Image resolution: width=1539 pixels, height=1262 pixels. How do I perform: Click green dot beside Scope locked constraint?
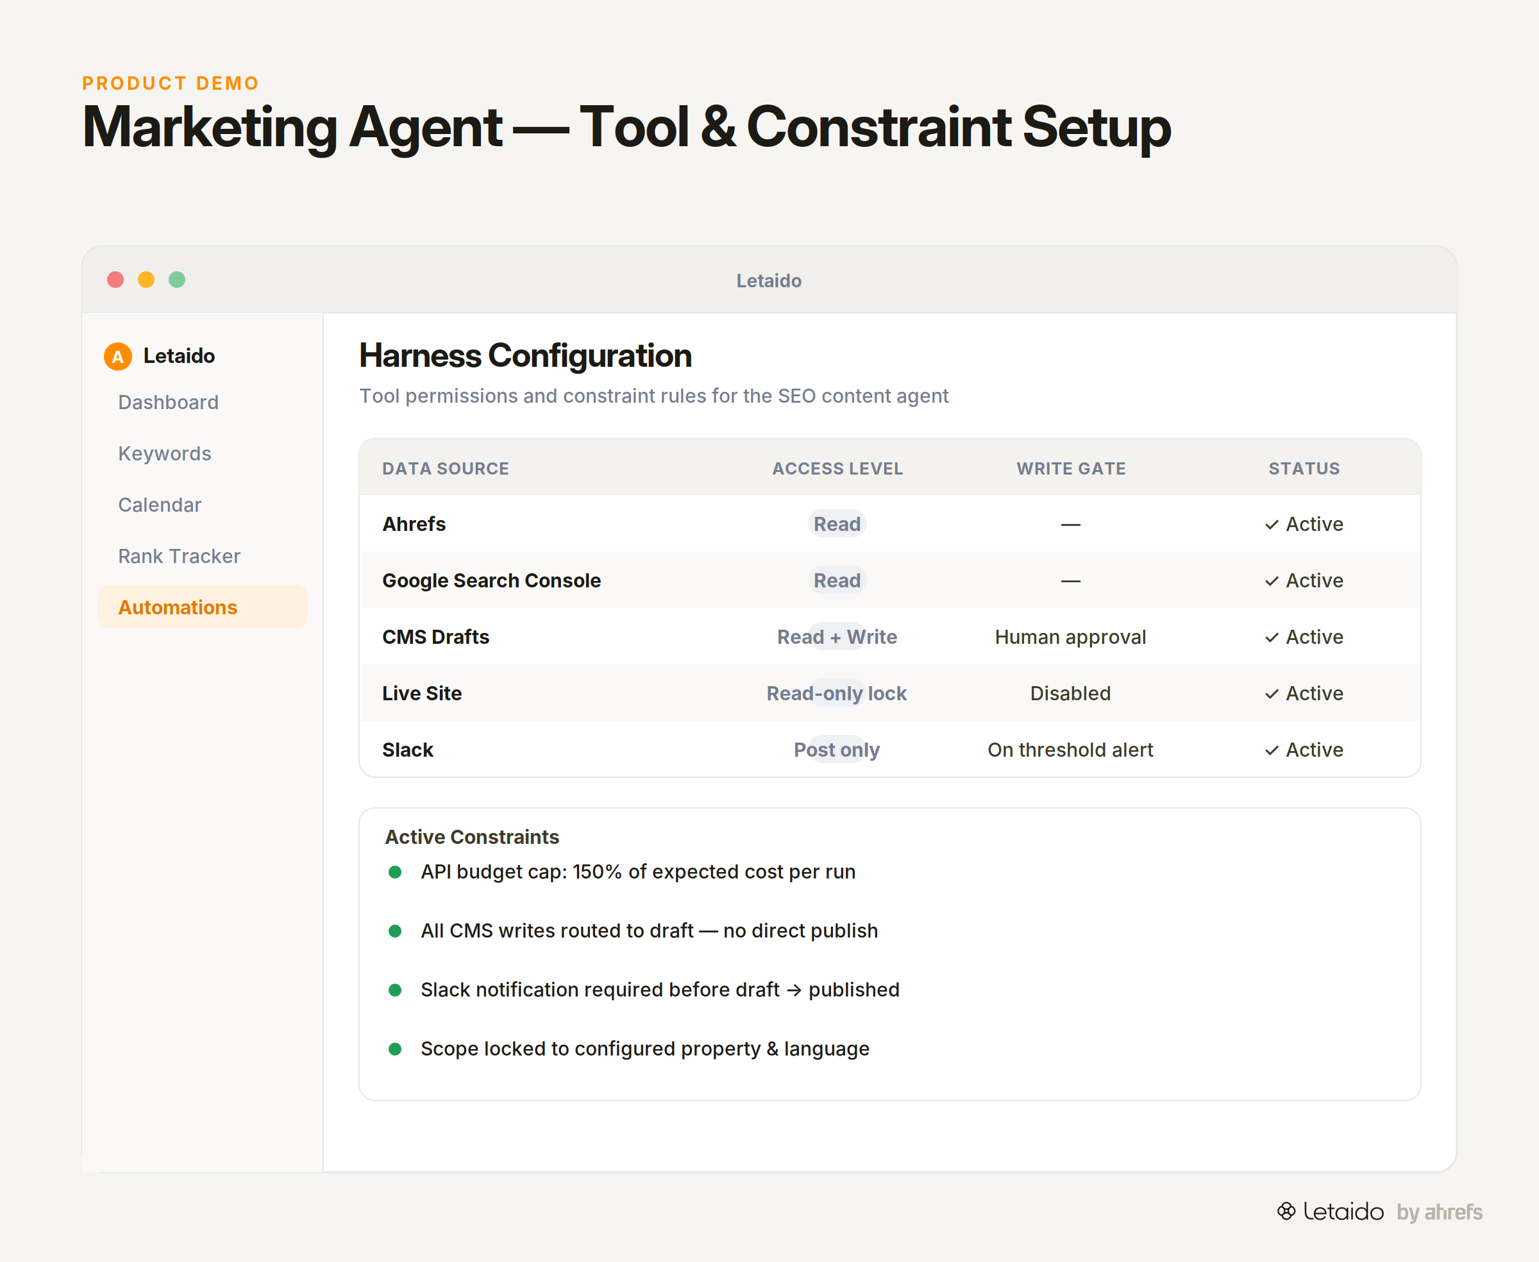coord(396,1048)
